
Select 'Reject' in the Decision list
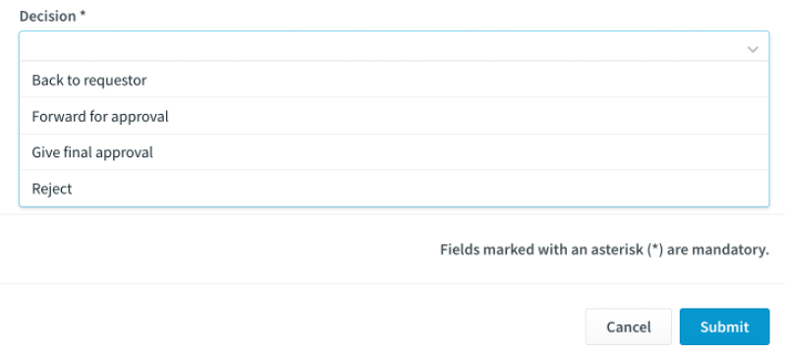pos(394,189)
